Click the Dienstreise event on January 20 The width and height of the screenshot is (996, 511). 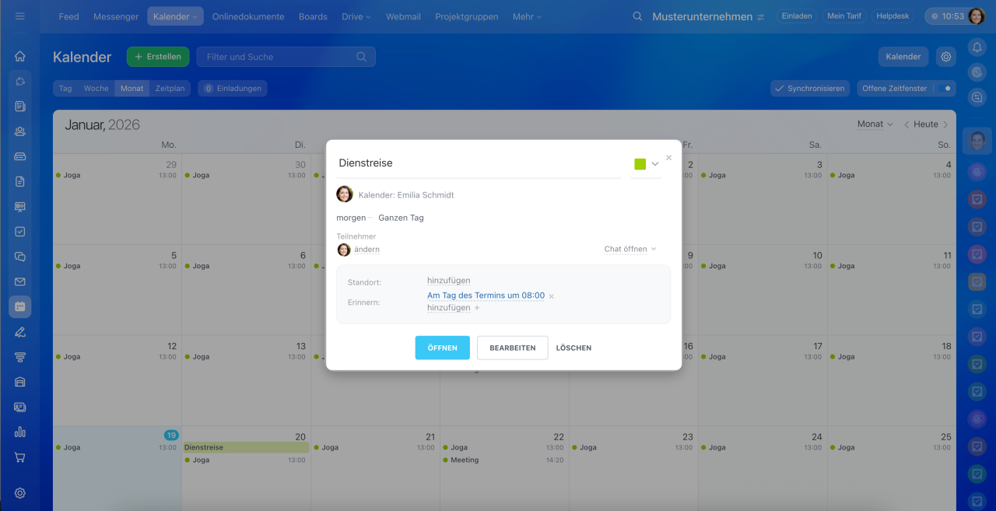(x=246, y=447)
